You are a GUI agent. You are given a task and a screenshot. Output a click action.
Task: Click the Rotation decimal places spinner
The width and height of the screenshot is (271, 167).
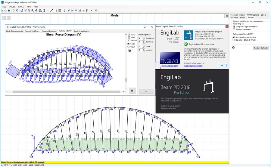(144, 42)
